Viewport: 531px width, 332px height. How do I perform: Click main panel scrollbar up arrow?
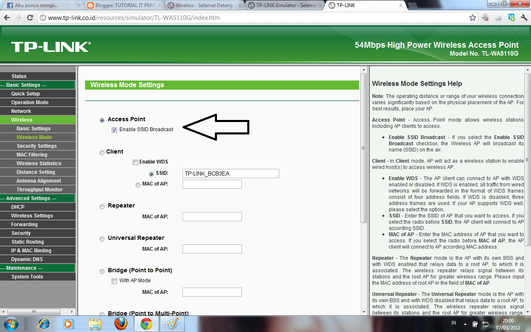(x=363, y=70)
